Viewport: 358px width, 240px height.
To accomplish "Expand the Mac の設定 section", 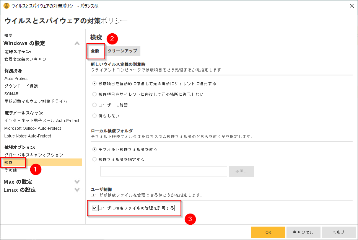I will (x=77, y=182).
